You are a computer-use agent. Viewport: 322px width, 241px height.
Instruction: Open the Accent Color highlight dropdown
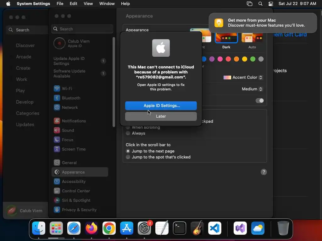click(x=243, y=77)
